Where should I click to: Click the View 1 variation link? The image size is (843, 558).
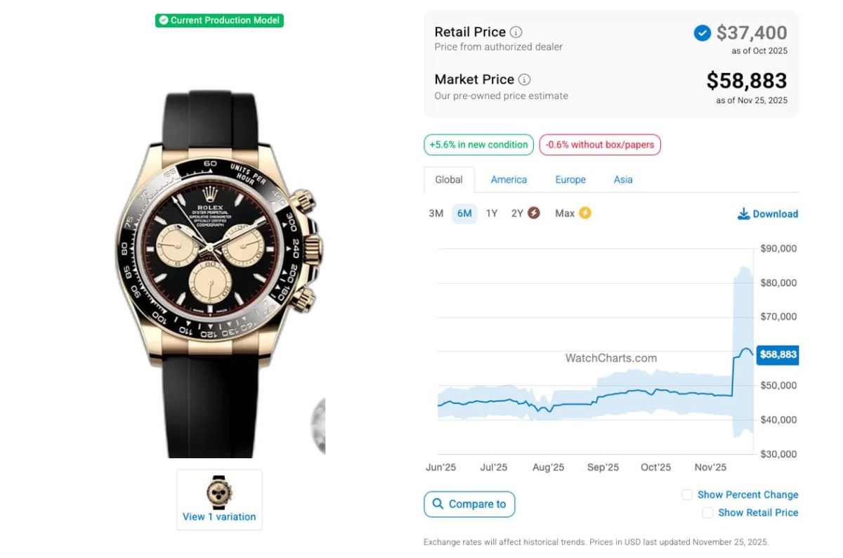[x=219, y=517]
